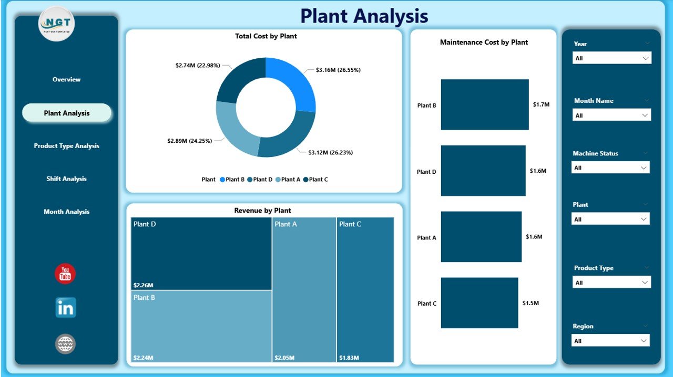
Task: Open the NGT YouTube channel icon
Action: 64,274
